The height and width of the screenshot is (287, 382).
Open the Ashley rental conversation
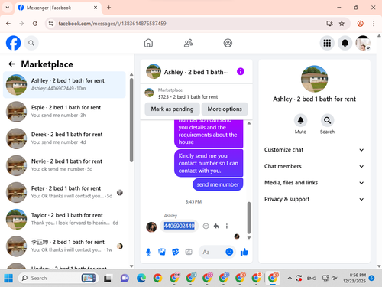coord(64,85)
